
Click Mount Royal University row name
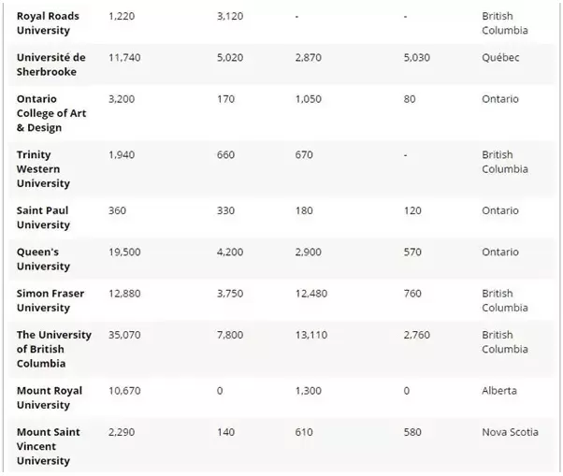tap(50, 397)
